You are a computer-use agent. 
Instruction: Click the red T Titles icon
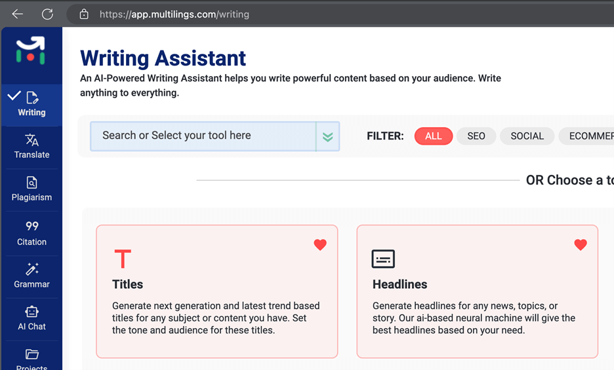click(123, 259)
